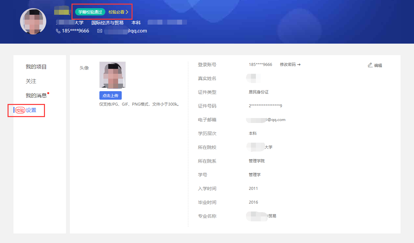
Task: Click the envelope icon in the header
Action: pos(100,31)
